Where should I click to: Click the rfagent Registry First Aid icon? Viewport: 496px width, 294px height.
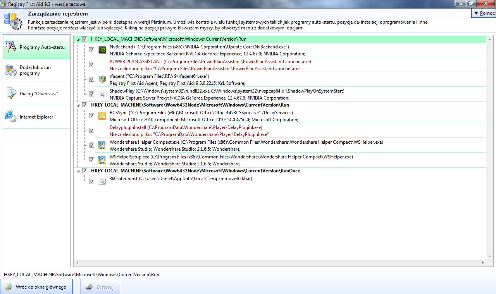click(102, 79)
